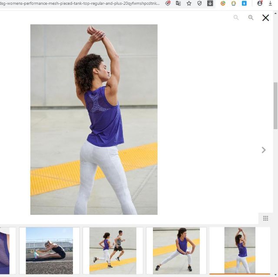Click the colorful circular extension icon

[223, 3]
